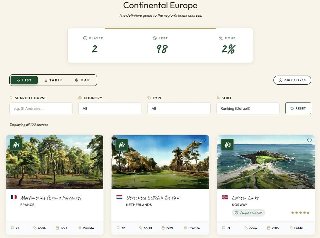The height and width of the screenshot is (238, 320).
Task: Click the five-star rating on Lofoten Links
Action: [x=300, y=213]
